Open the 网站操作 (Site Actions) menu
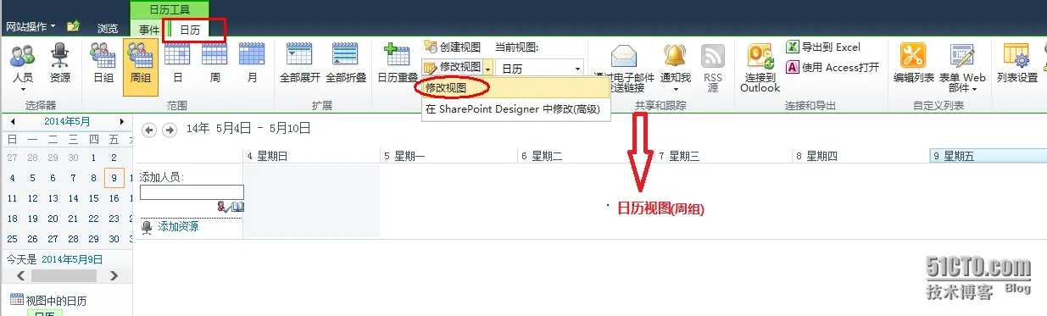The width and height of the screenshot is (1047, 316). point(31,27)
